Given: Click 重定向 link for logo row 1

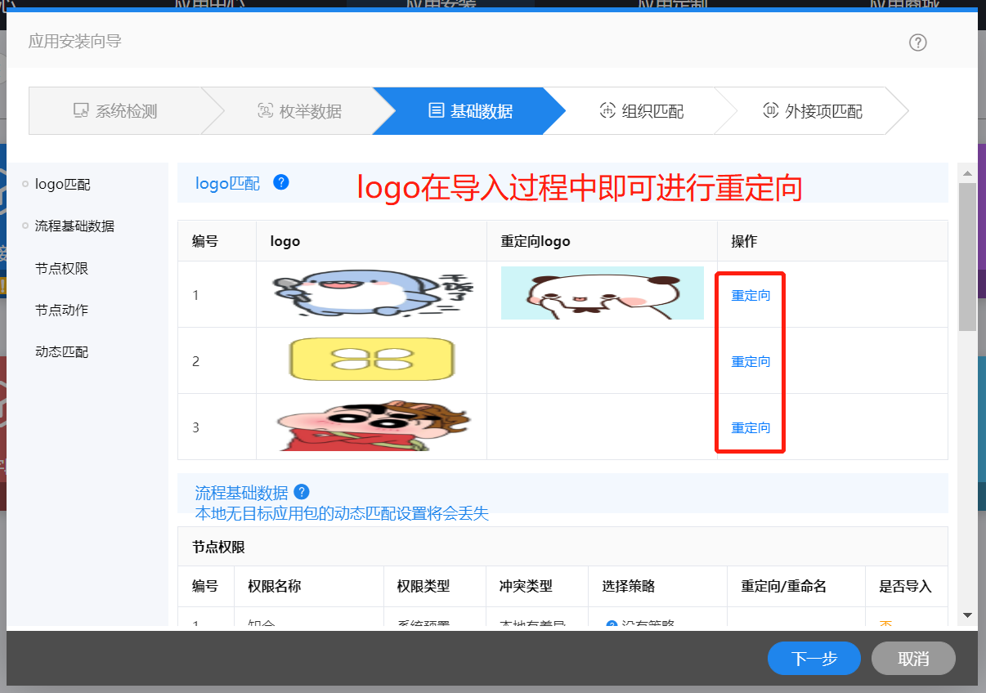Looking at the screenshot, I should 751,295.
